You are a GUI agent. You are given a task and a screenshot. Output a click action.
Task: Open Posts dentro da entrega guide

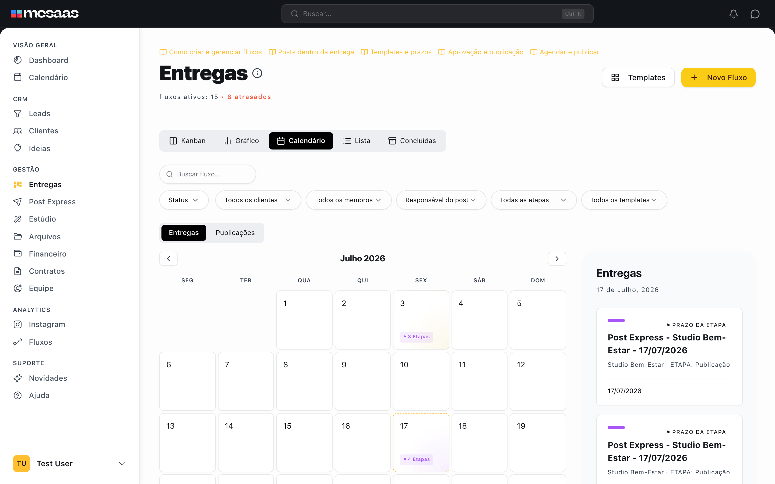(311, 52)
